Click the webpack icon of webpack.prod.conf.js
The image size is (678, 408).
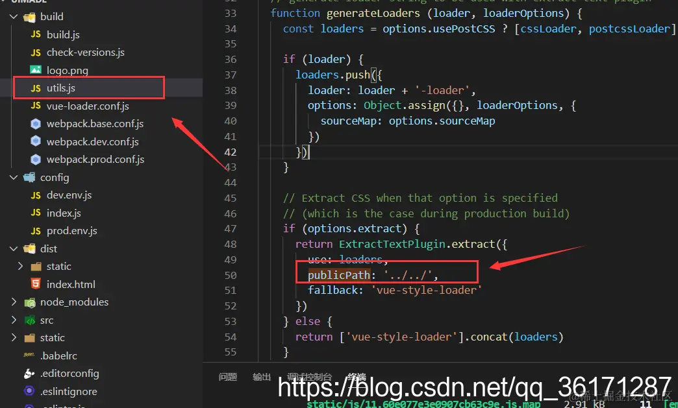tap(36, 160)
